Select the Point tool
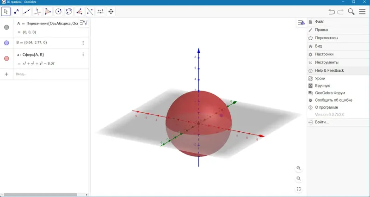Image resolution: width=370 pixels, height=197 pixels. point(17,11)
